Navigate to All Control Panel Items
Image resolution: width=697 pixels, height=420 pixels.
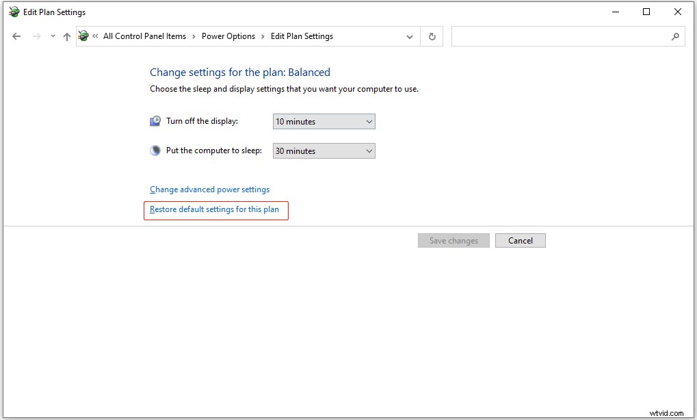point(144,36)
